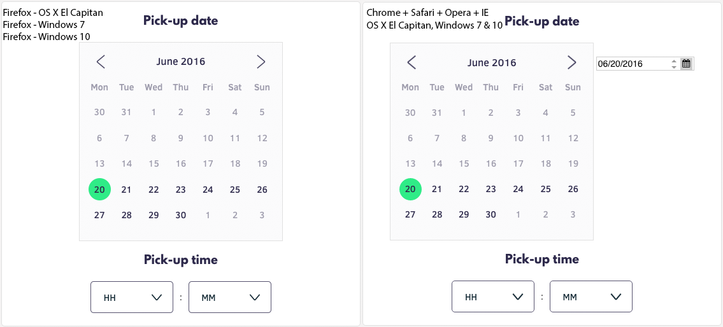
Task: Select June 24 in the Firefox calendar
Action: pos(208,190)
